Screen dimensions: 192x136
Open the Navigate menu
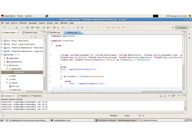(33, 23)
